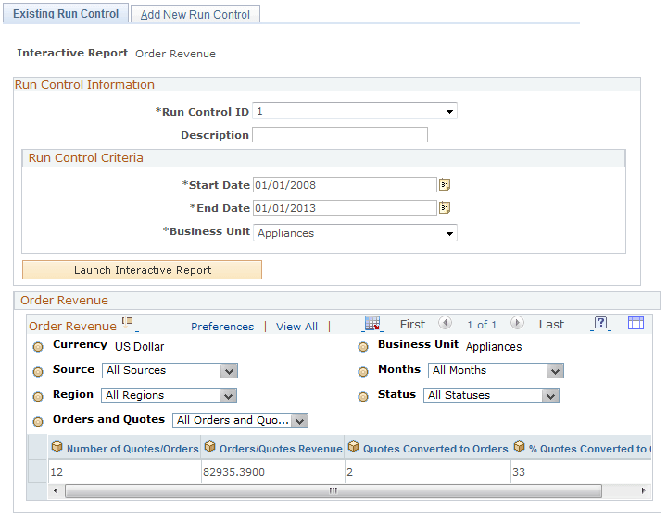Expand the All Sources dropdown

pyautogui.click(x=170, y=370)
